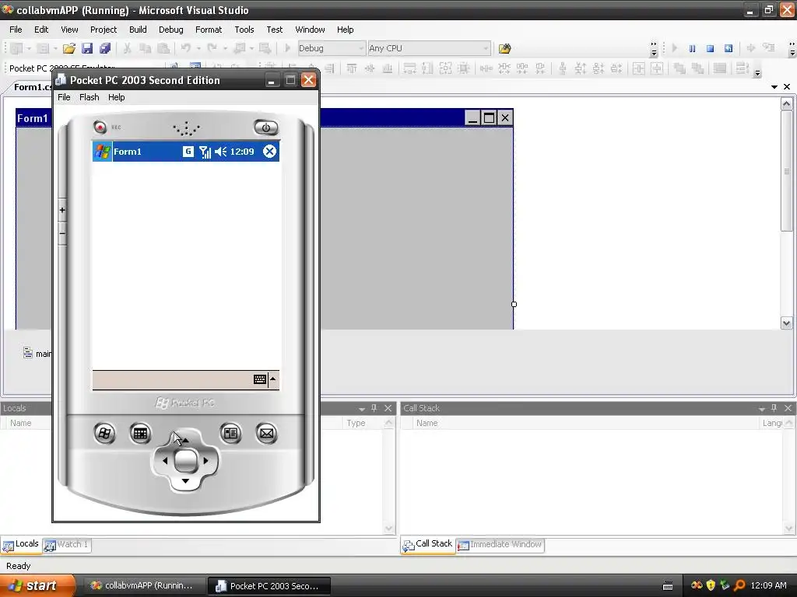Screen dimensions: 797x597
Task: Click the Break All pause icon
Action: (x=692, y=48)
